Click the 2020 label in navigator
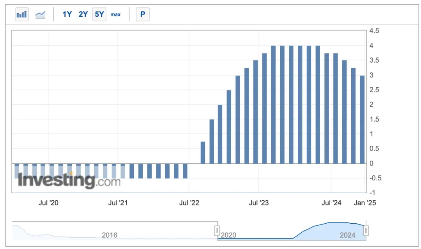421x249 pixels. pos(228,235)
